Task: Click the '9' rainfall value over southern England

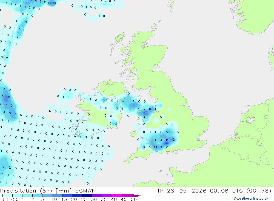Action: point(167,140)
